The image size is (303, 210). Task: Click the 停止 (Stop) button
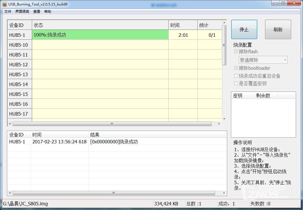(x=244, y=29)
